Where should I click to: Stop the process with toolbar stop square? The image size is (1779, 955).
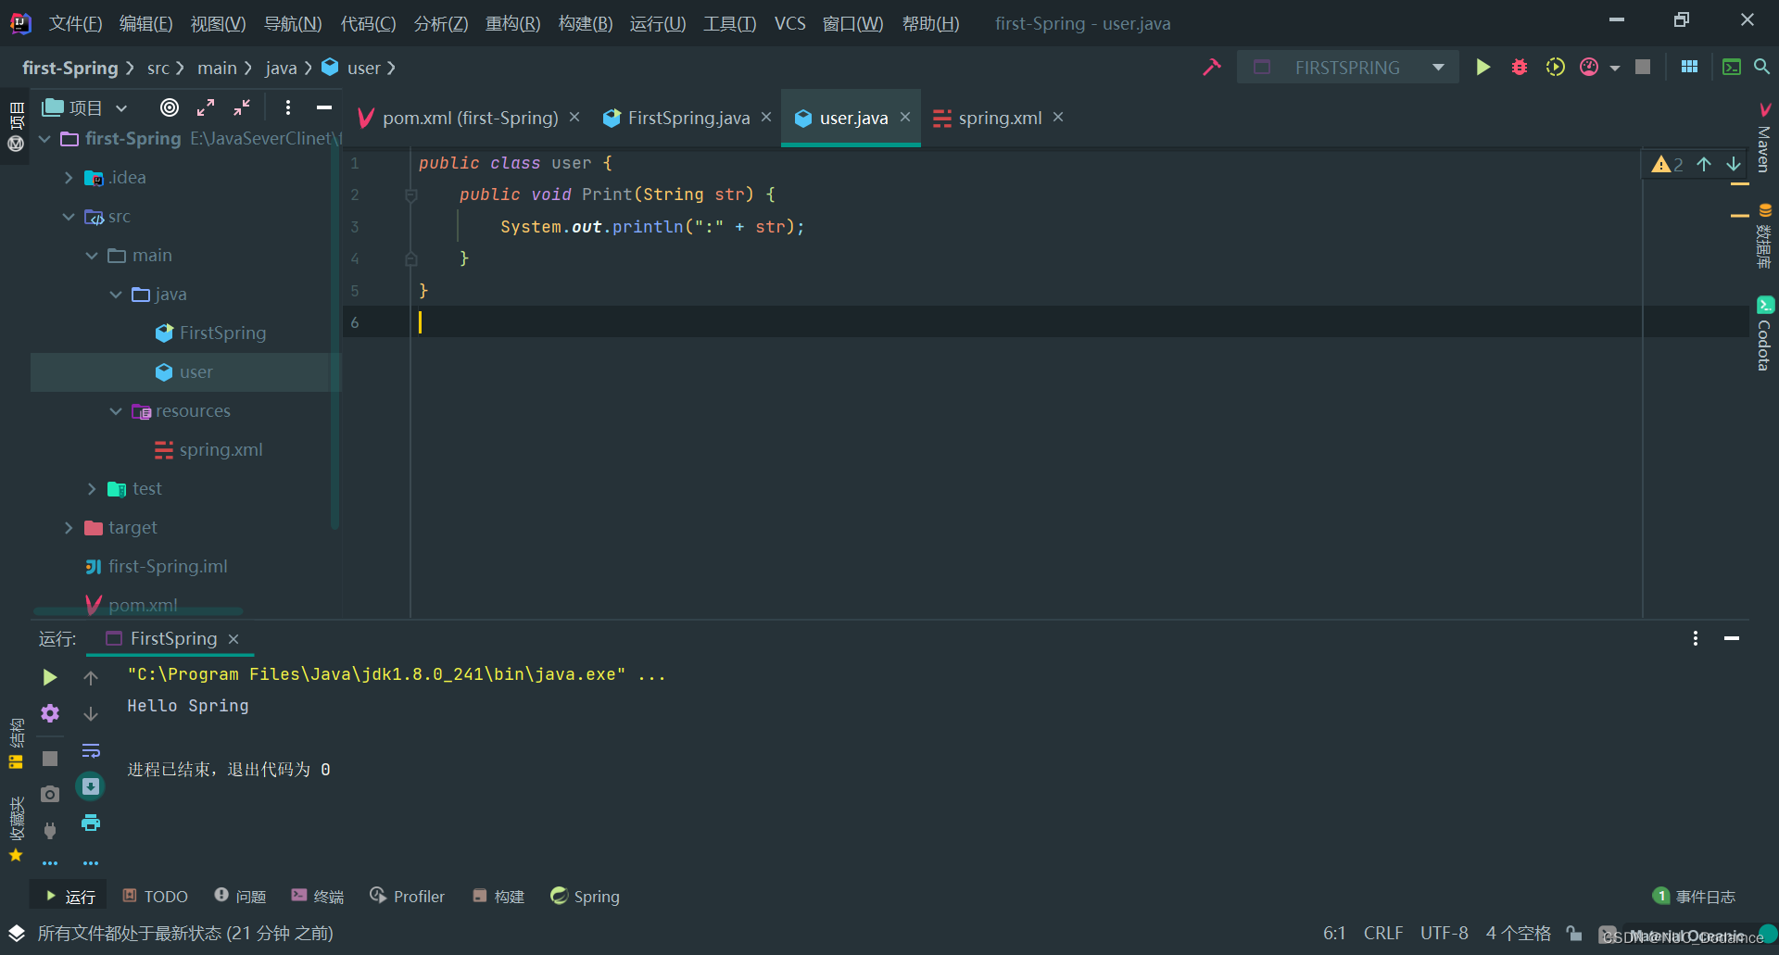tap(1643, 68)
